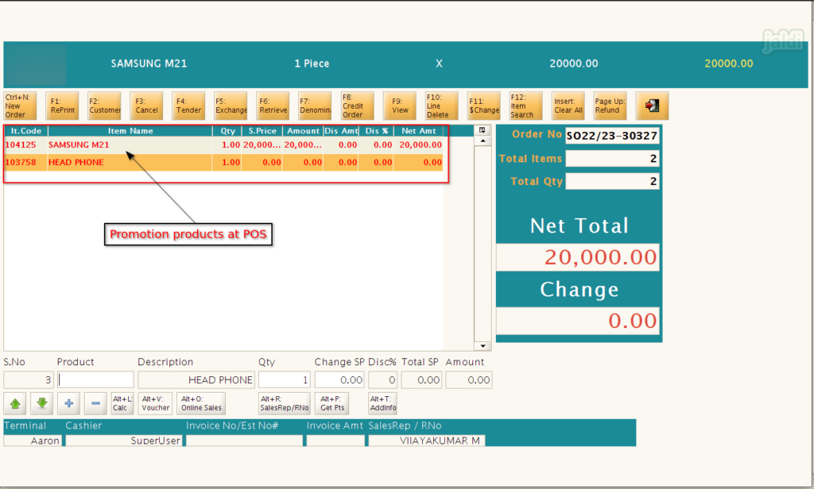
Task: Click the Dis Amt column header
Action: point(341,131)
